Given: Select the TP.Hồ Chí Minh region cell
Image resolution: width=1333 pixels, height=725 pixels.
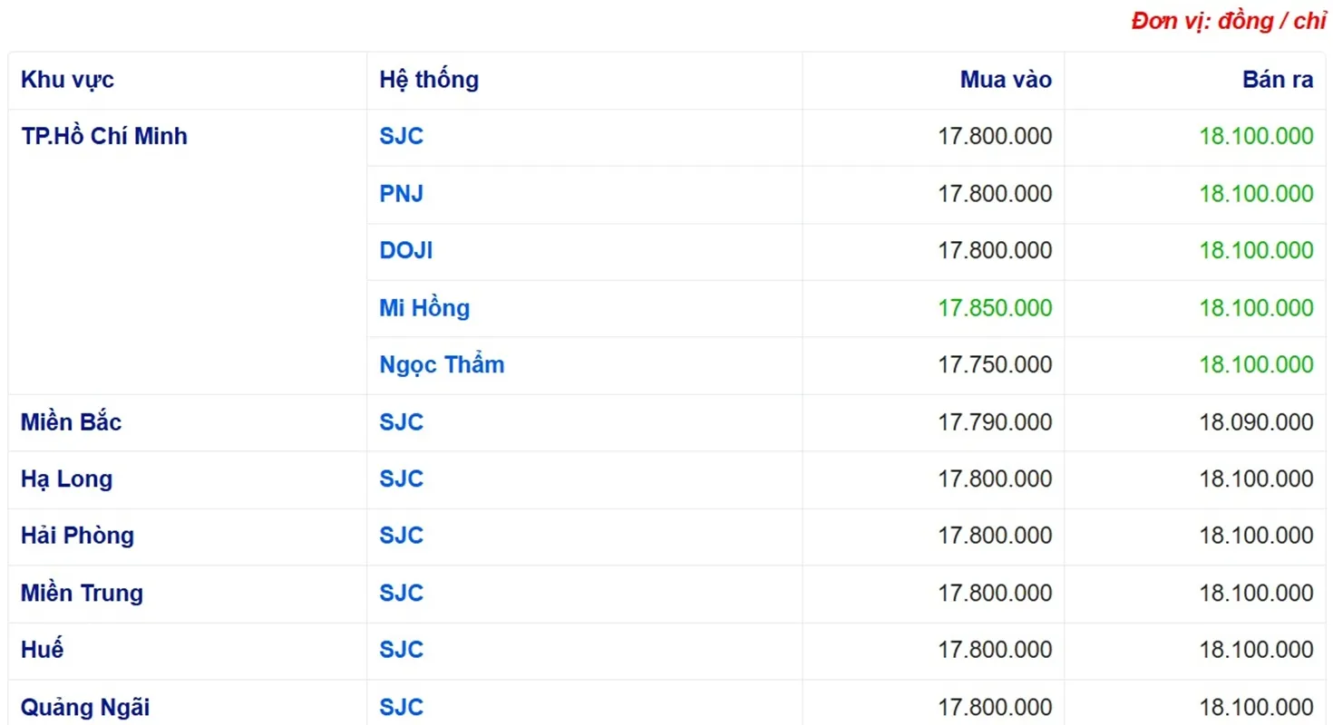Looking at the screenshot, I should pos(104,136).
